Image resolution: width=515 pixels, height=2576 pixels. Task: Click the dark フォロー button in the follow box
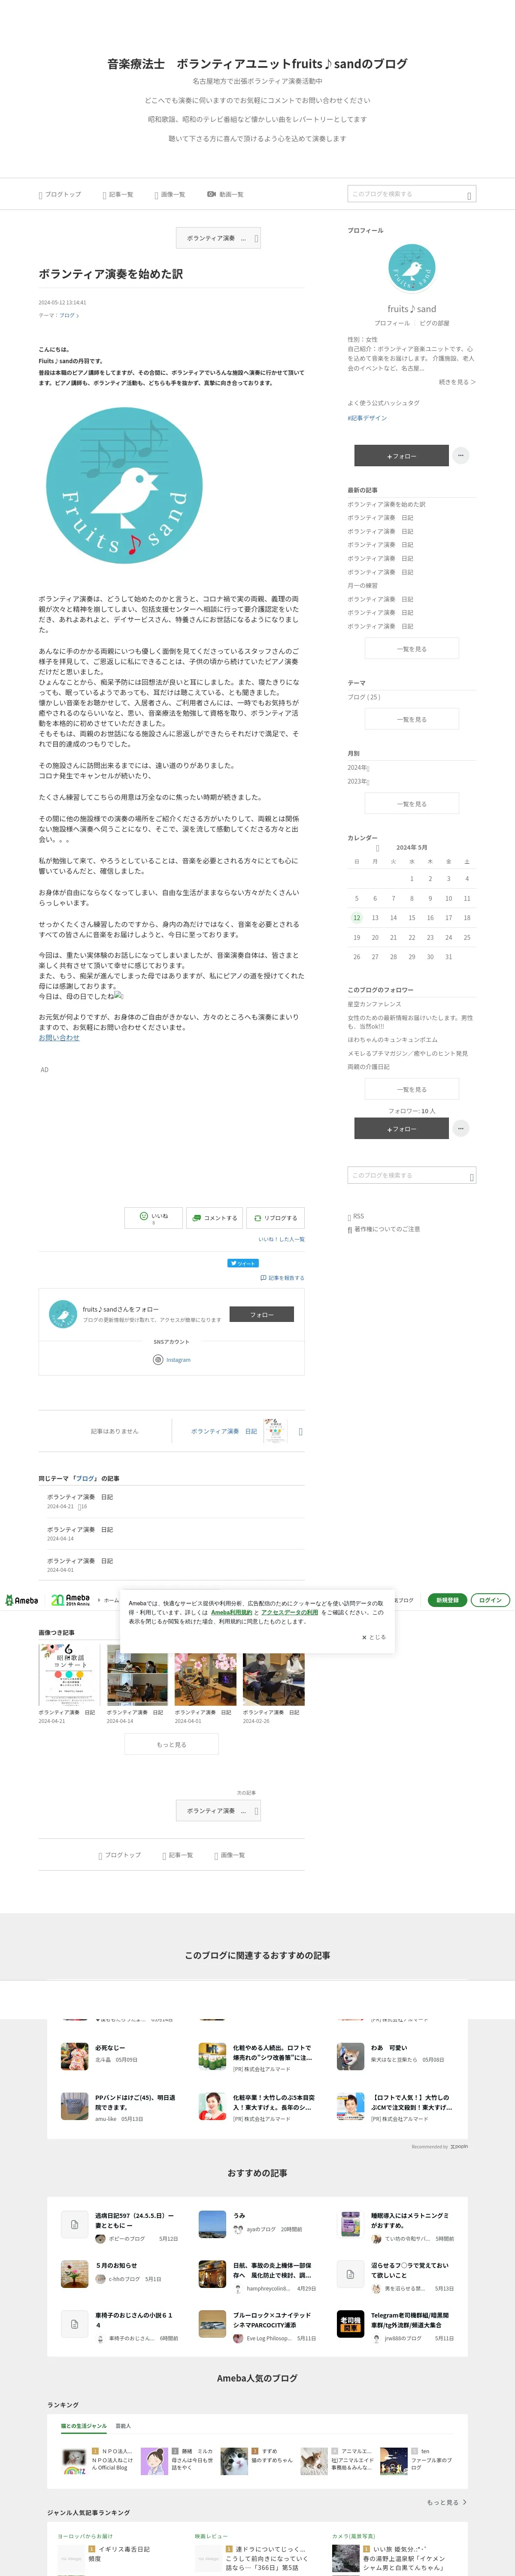[x=261, y=1314]
